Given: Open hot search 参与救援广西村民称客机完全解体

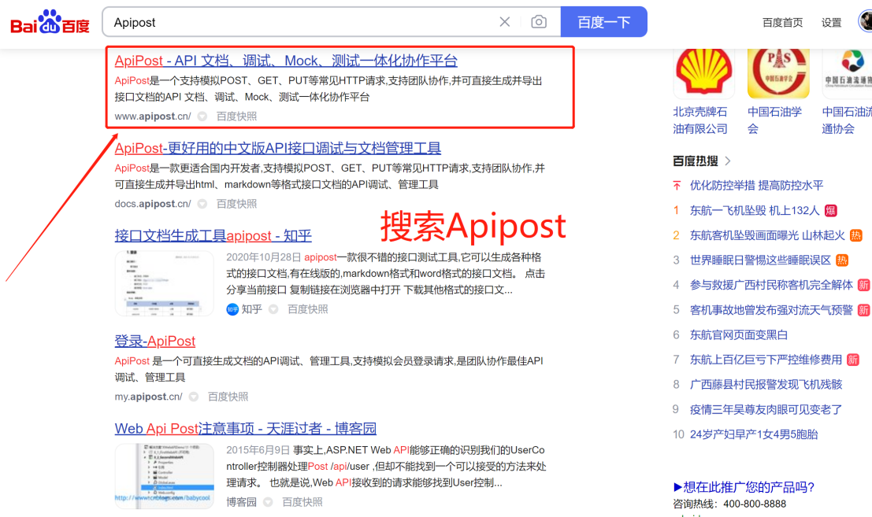Looking at the screenshot, I should click(771, 285).
